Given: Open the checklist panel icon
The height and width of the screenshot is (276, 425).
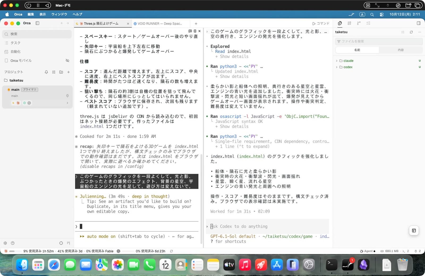Looking at the screenshot, I should [368, 23].
